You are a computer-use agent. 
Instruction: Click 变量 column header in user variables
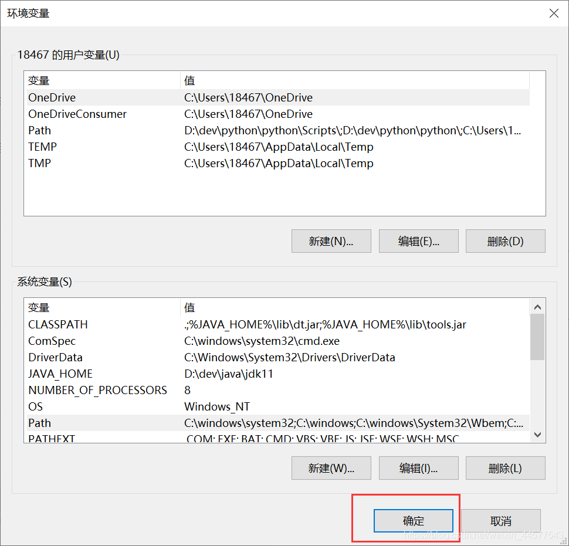[103, 80]
